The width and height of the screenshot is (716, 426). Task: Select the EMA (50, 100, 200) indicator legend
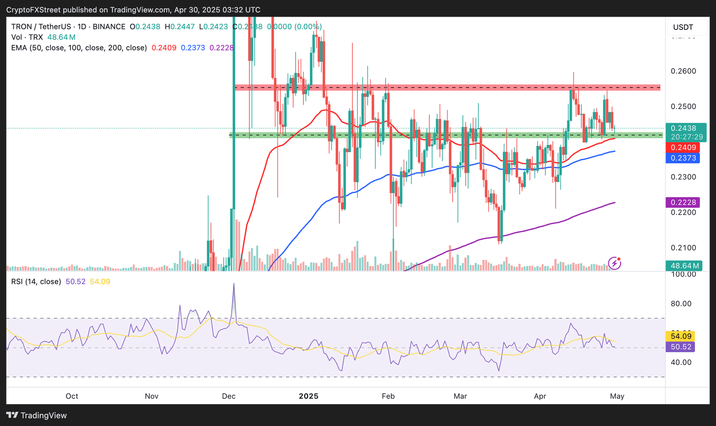click(79, 48)
